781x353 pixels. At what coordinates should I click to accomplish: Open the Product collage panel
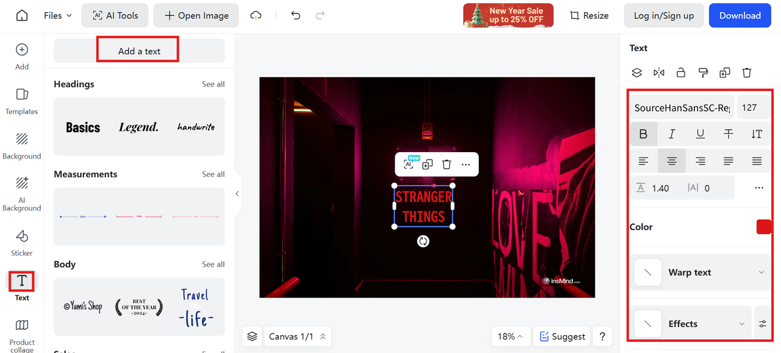pos(22,335)
